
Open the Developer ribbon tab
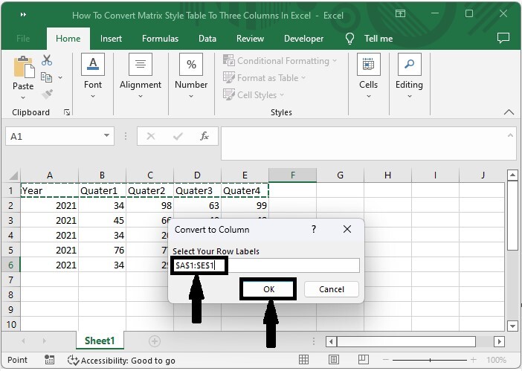click(x=303, y=39)
